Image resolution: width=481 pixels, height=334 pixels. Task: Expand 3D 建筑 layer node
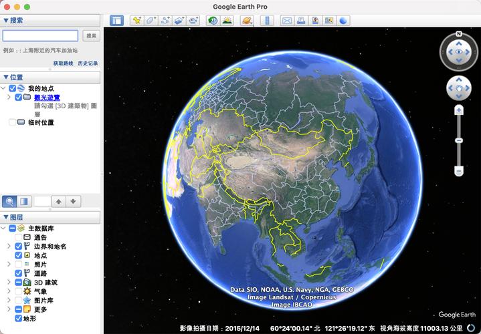click(9, 282)
